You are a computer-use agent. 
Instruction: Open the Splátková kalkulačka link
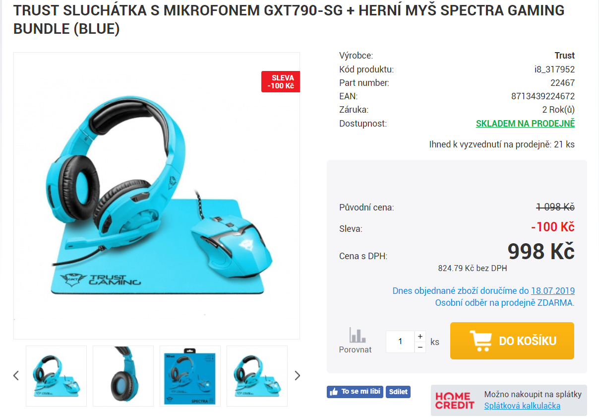pos(522,406)
